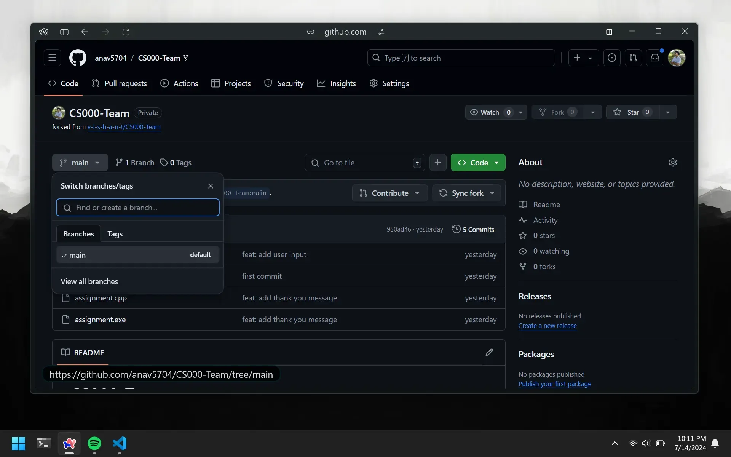Close the Switch branches/tags popup

click(x=211, y=186)
